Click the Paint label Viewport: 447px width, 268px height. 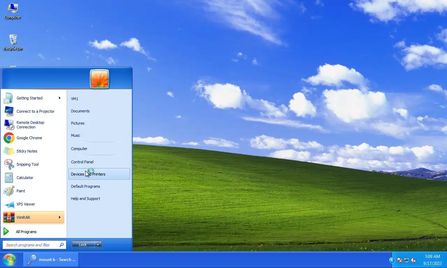[21, 191]
